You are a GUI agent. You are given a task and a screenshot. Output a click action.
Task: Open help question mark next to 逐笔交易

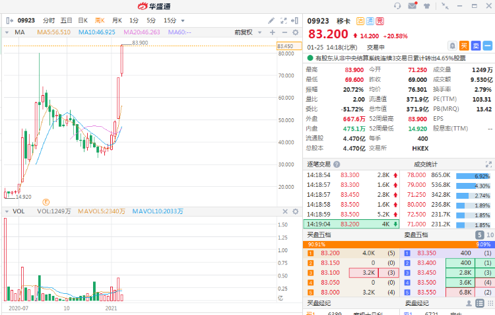[337, 164]
